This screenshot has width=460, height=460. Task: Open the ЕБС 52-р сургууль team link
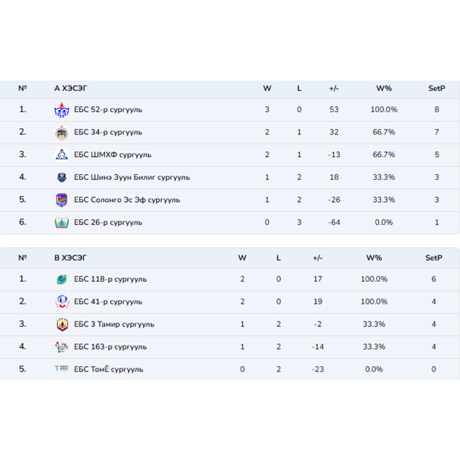point(108,110)
